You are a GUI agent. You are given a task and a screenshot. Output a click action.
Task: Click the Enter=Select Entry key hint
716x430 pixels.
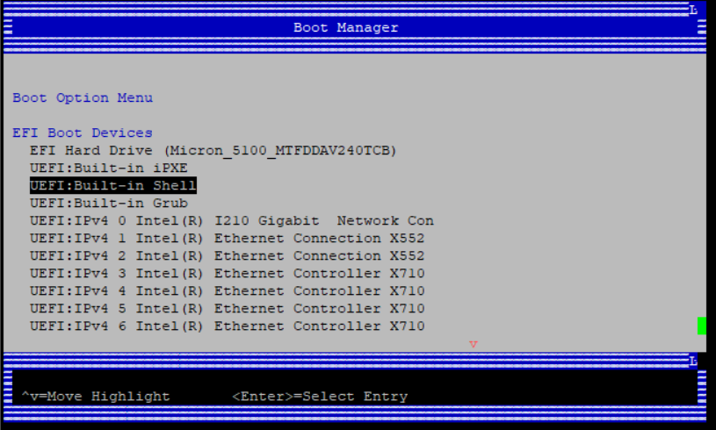pos(320,397)
